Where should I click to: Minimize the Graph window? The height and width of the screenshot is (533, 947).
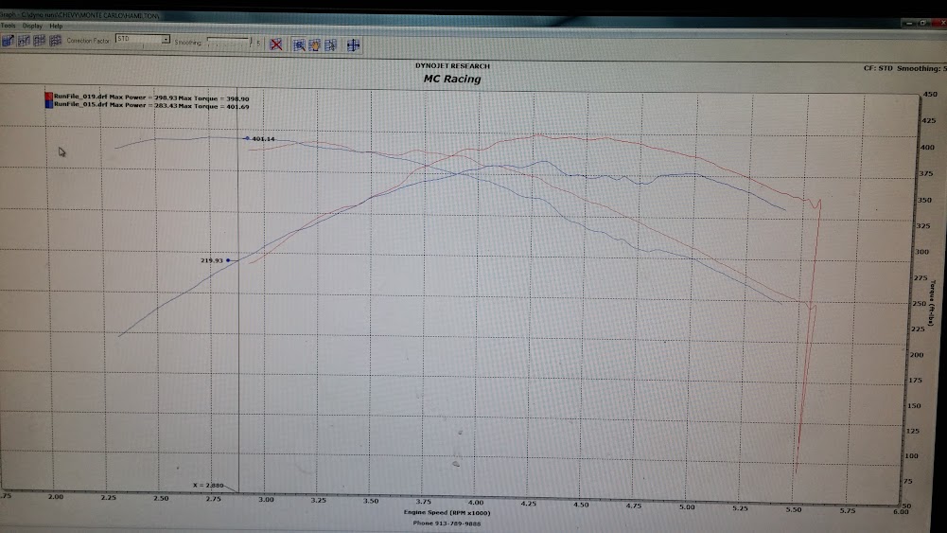tap(910, 23)
